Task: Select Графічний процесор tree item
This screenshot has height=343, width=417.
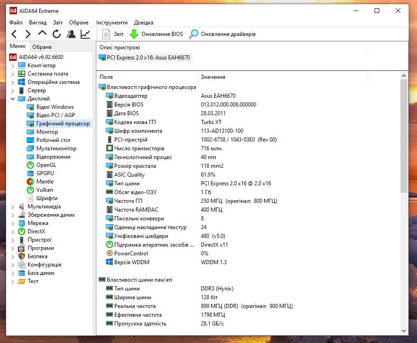Action: tap(59, 124)
